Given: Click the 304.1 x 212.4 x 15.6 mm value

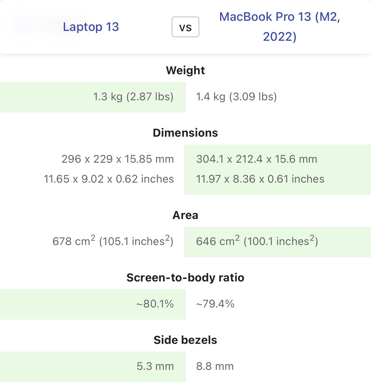Looking at the screenshot, I should point(257,159).
